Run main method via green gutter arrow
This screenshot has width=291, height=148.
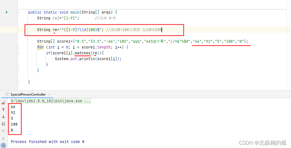click(x=7, y=12)
